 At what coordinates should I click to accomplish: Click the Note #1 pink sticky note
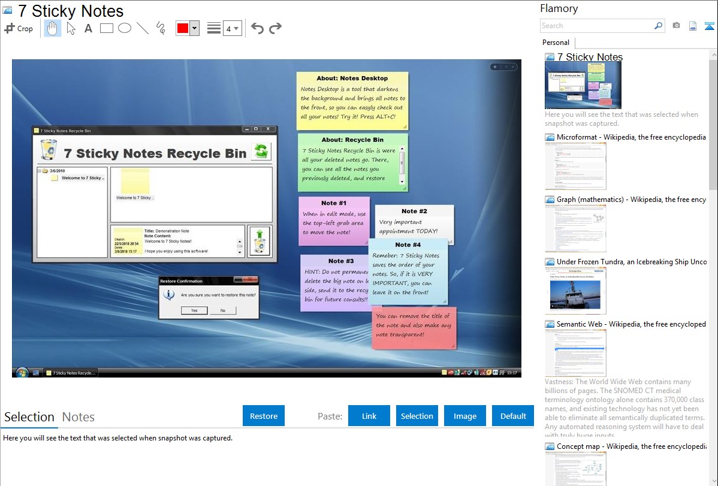334,221
